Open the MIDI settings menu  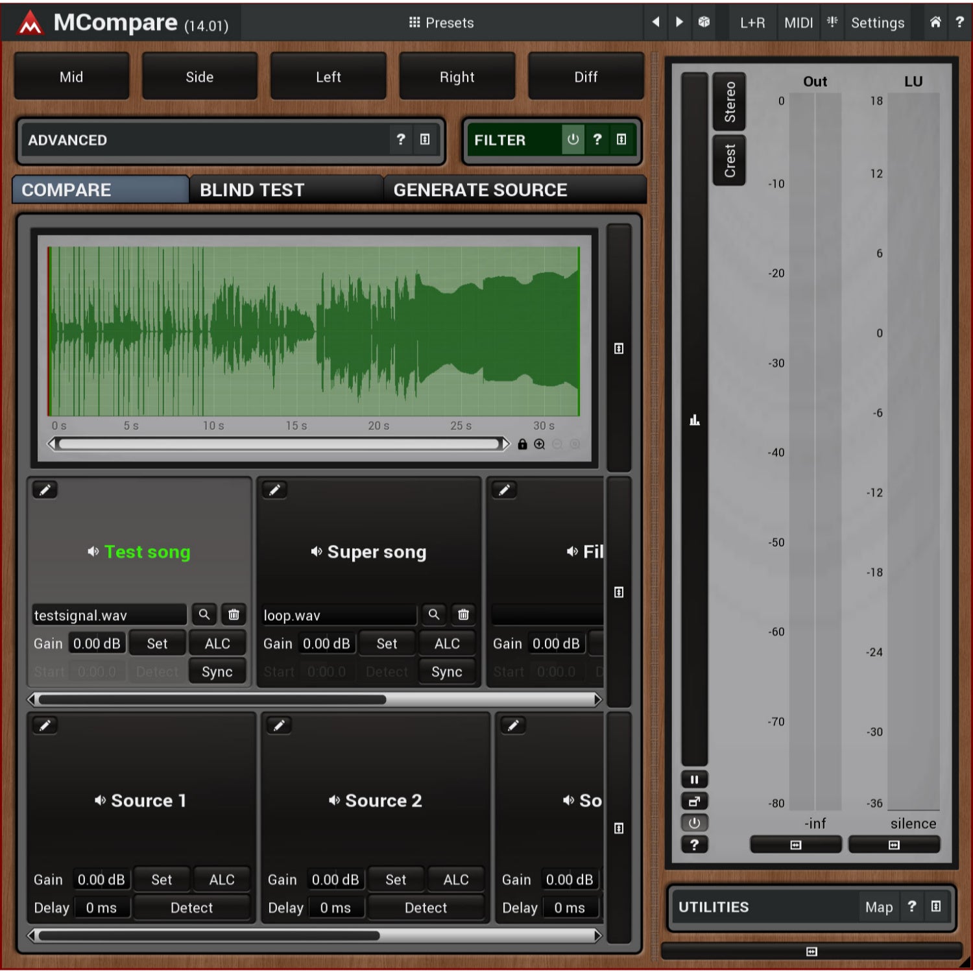[799, 23]
